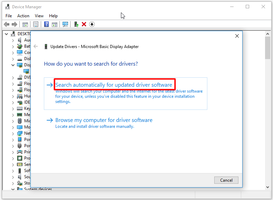
Task: Select the DESKTOP root computer icon
Action: (x=13, y=34)
